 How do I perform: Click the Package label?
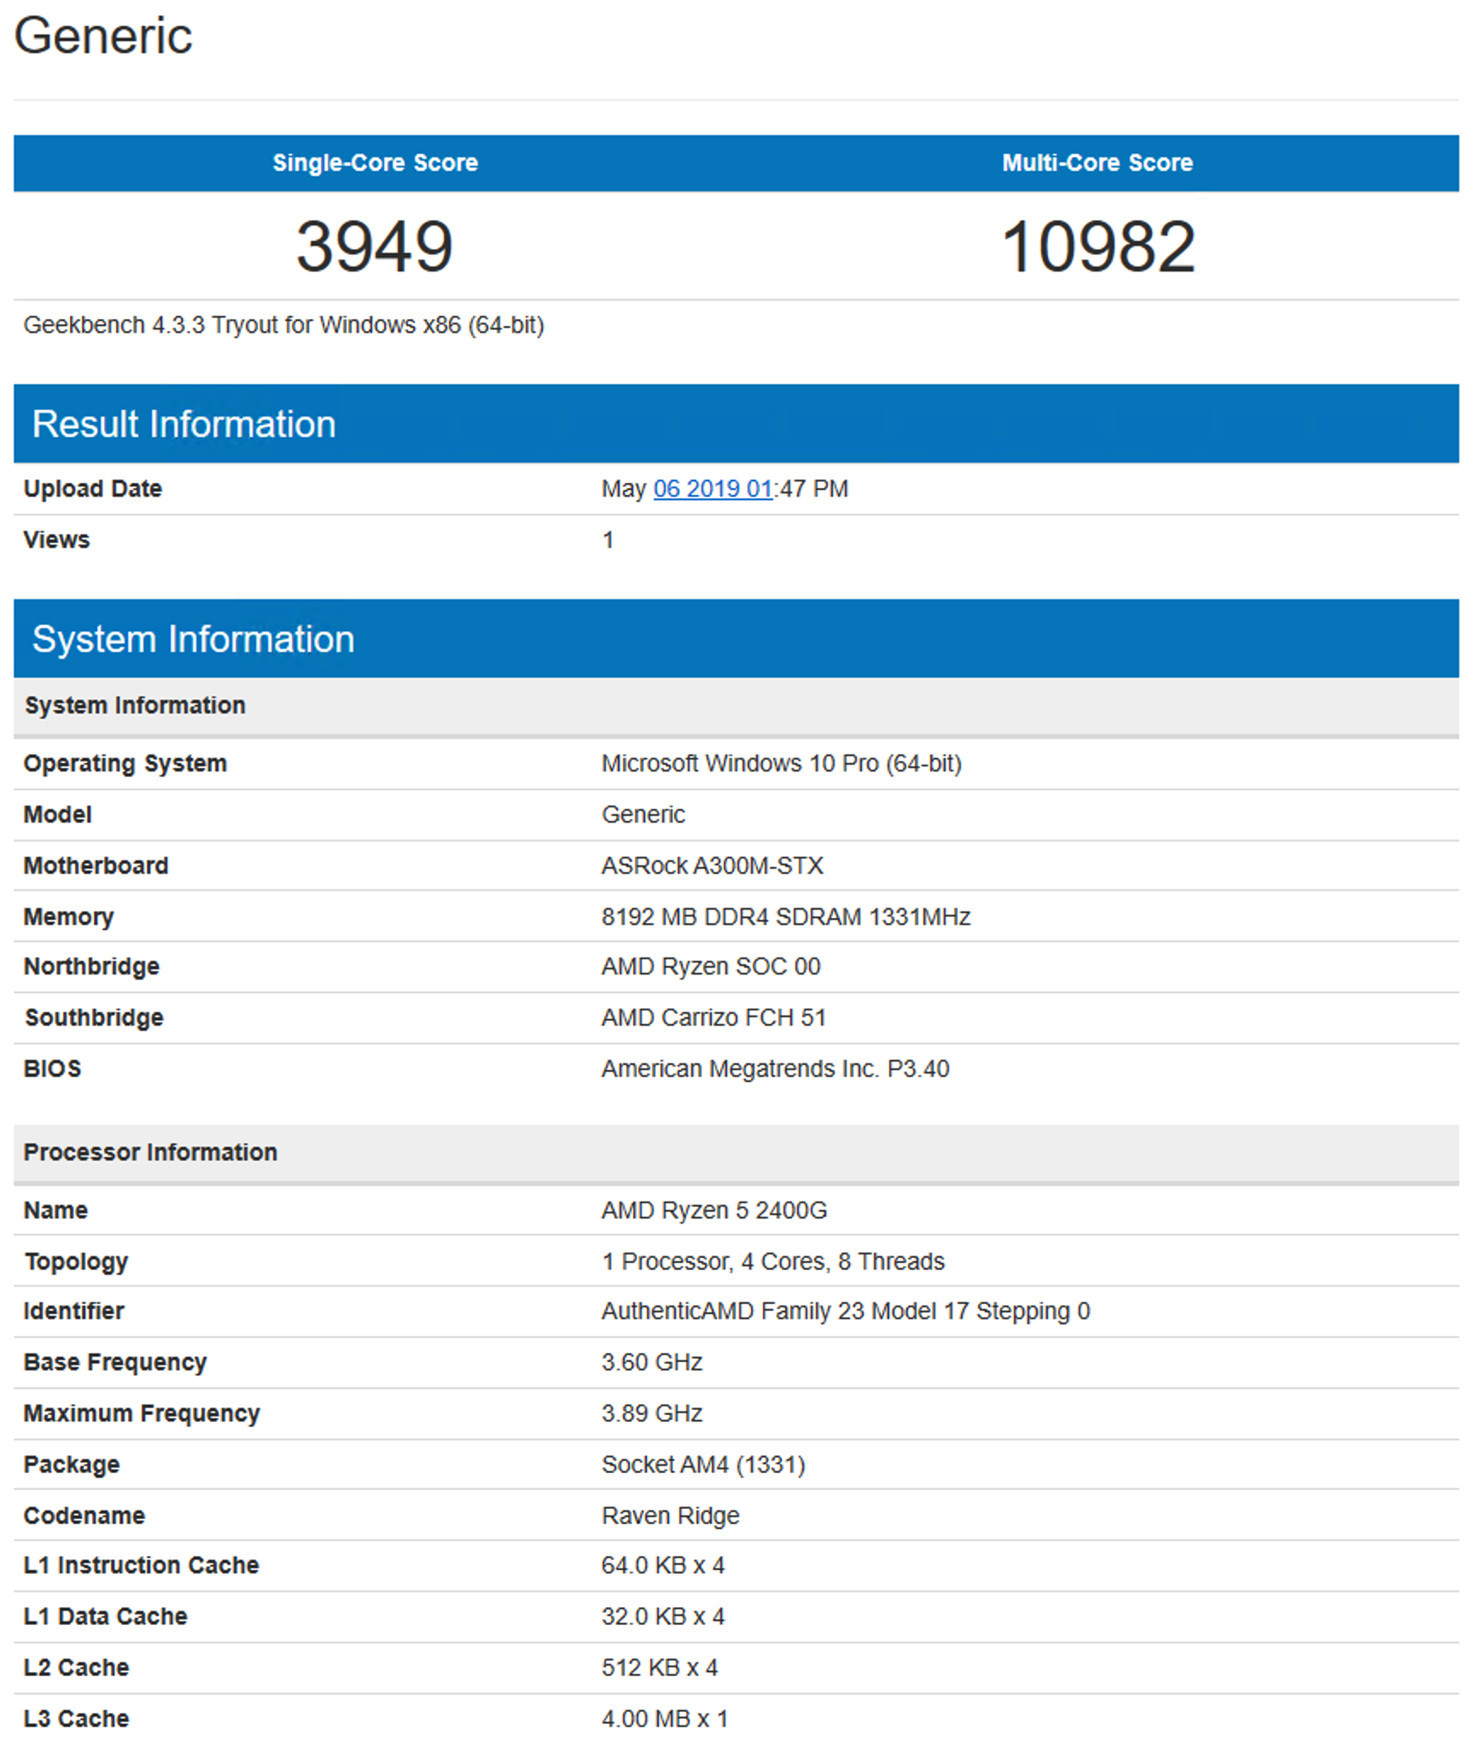[x=72, y=1465]
